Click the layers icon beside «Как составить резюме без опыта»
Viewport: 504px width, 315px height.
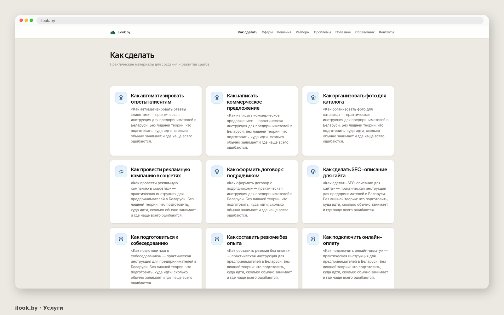click(x=217, y=239)
